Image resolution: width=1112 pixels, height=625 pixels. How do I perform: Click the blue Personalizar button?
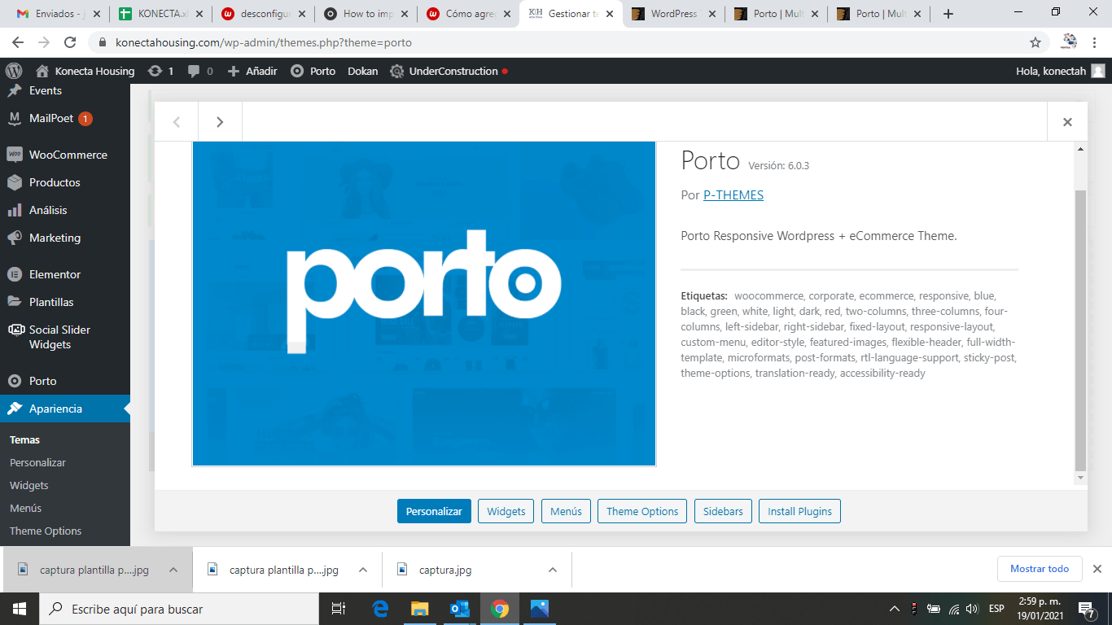click(434, 511)
